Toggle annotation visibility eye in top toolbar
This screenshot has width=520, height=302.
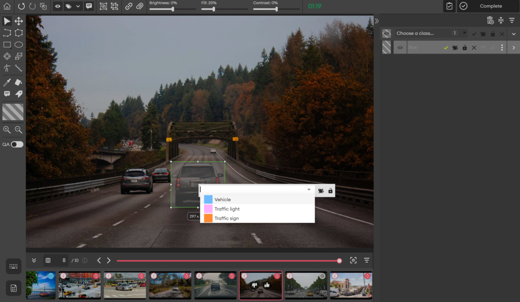(58, 6)
